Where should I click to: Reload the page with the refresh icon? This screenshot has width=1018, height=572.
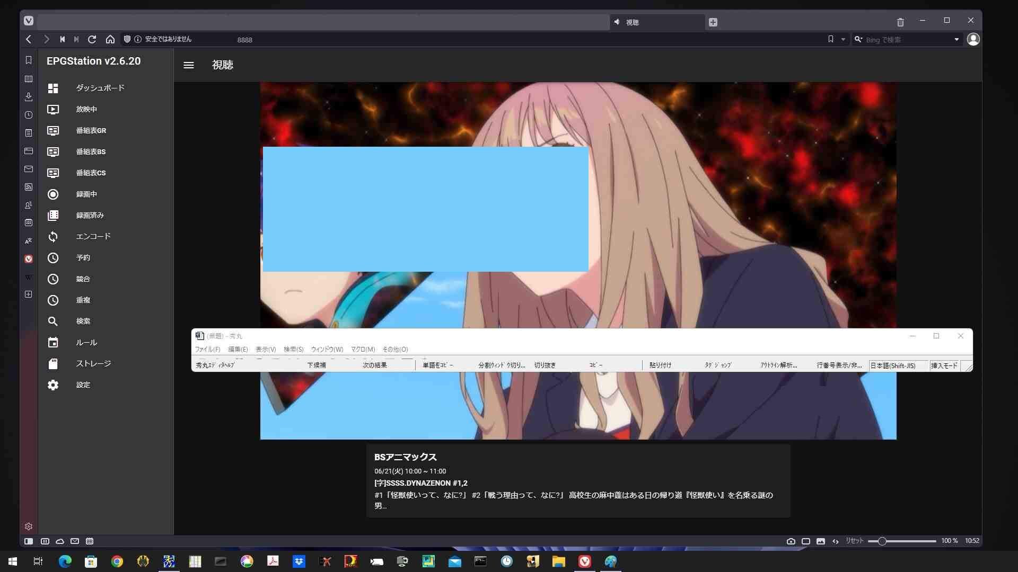coord(92,39)
